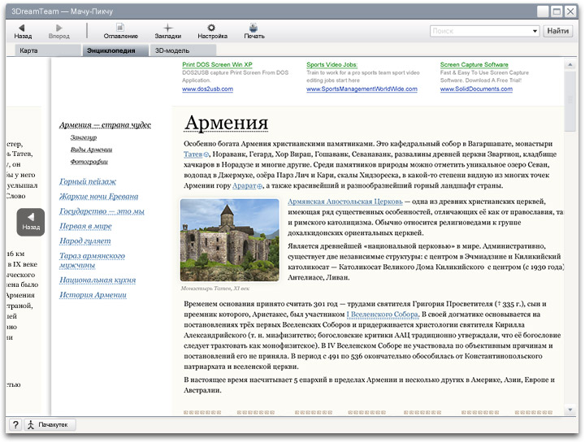Open the search field dropdown arrow
Image resolution: width=585 pixels, height=443 pixels.
tap(535, 31)
